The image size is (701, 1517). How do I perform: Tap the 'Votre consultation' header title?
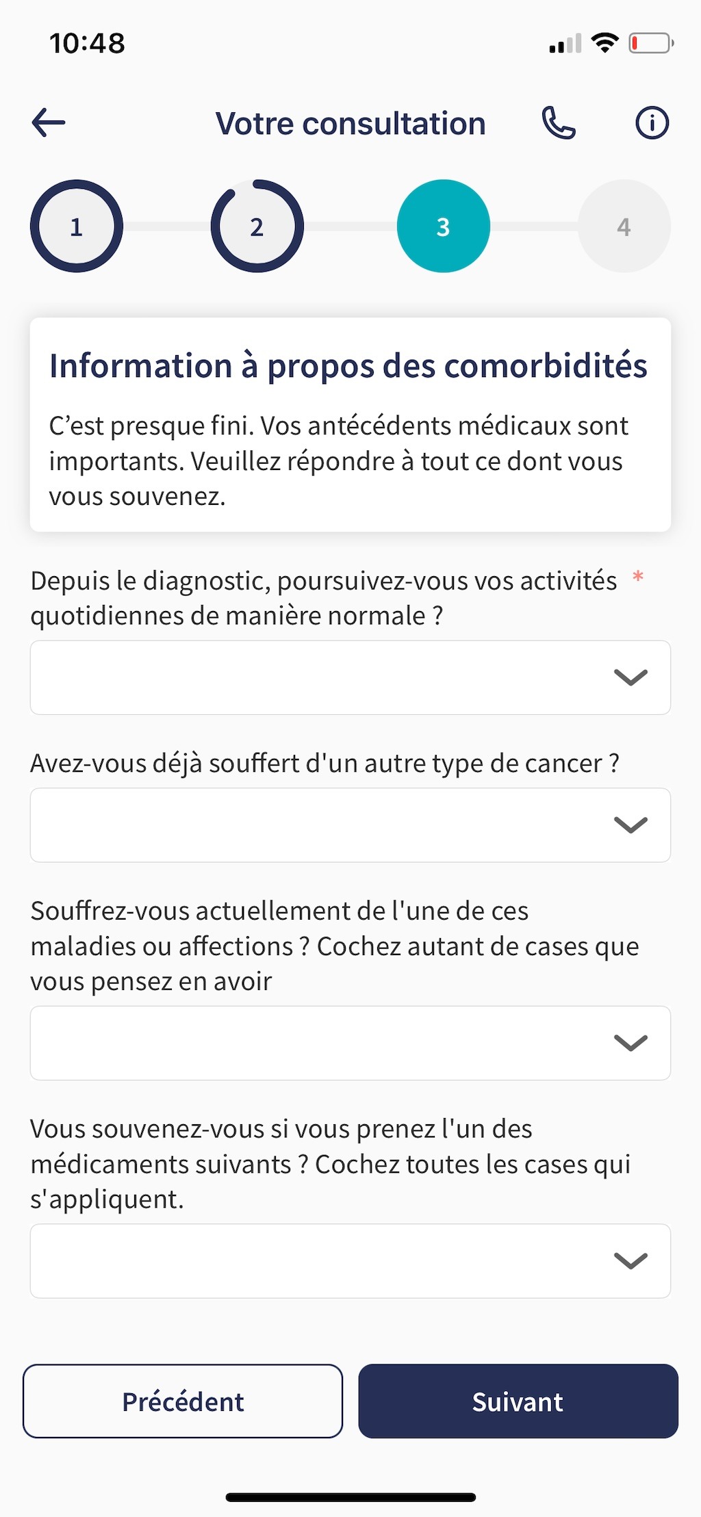tap(350, 124)
